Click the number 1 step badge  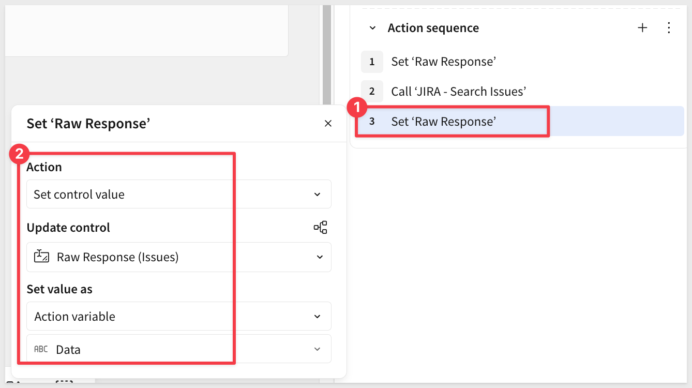point(372,62)
